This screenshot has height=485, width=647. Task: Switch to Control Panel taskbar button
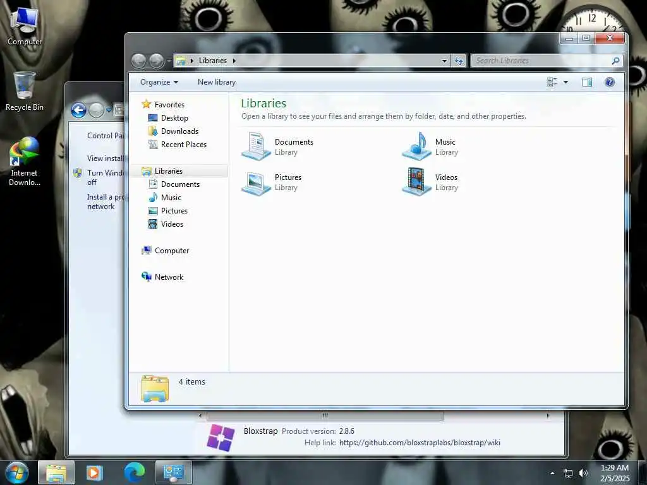click(x=173, y=472)
